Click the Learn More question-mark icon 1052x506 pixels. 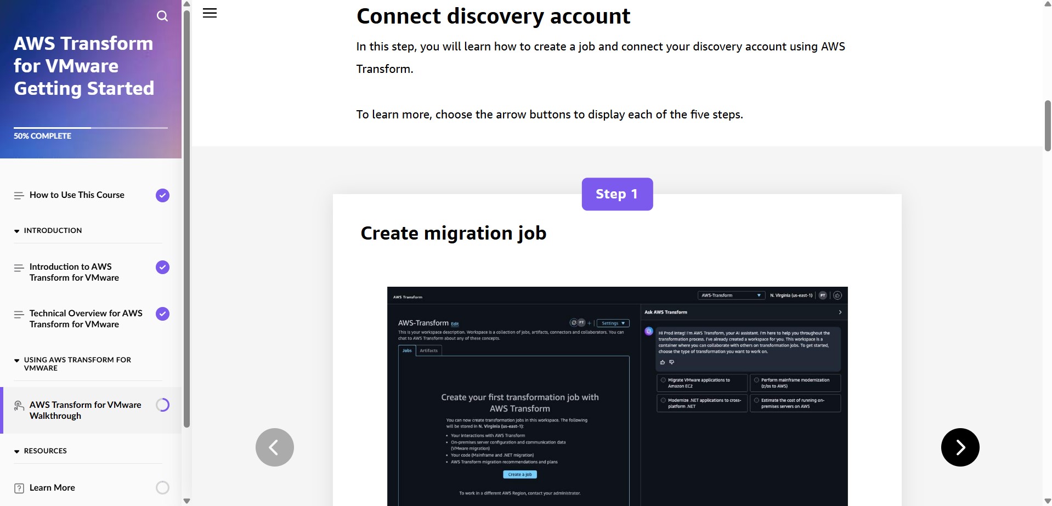pyautogui.click(x=20, y=487)
